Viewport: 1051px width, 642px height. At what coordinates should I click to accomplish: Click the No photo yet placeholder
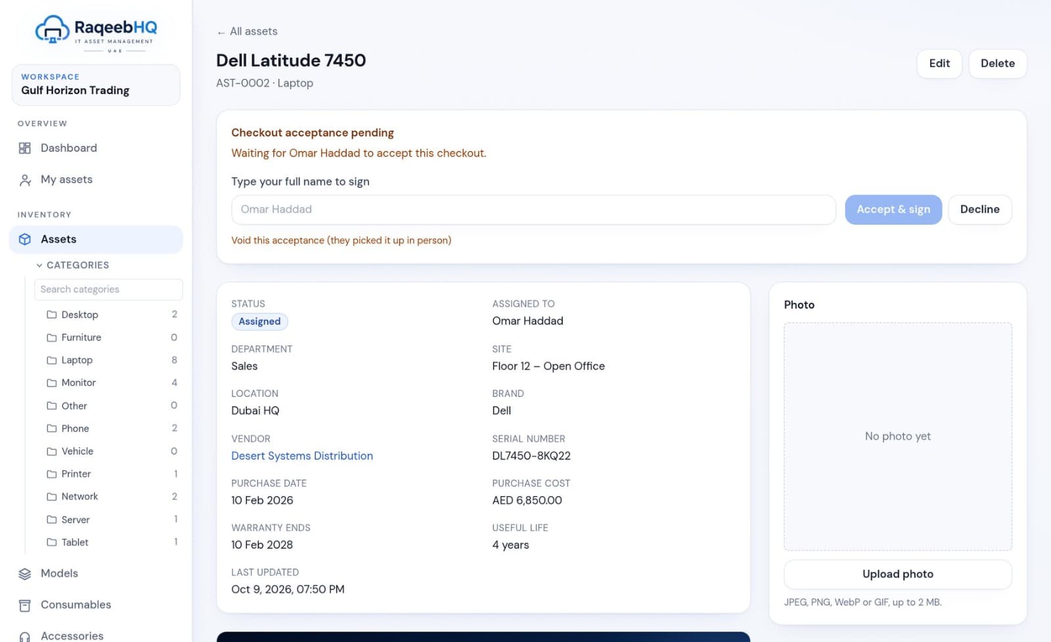pyautogui.click(x=897, y=436)
